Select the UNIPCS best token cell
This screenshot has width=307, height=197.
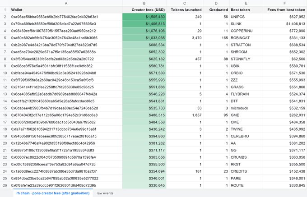pyautogui.click(x=246, y=17)
